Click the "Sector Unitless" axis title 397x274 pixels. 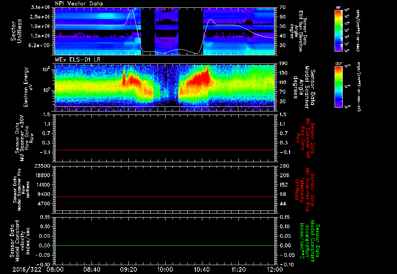coord(16,31)
